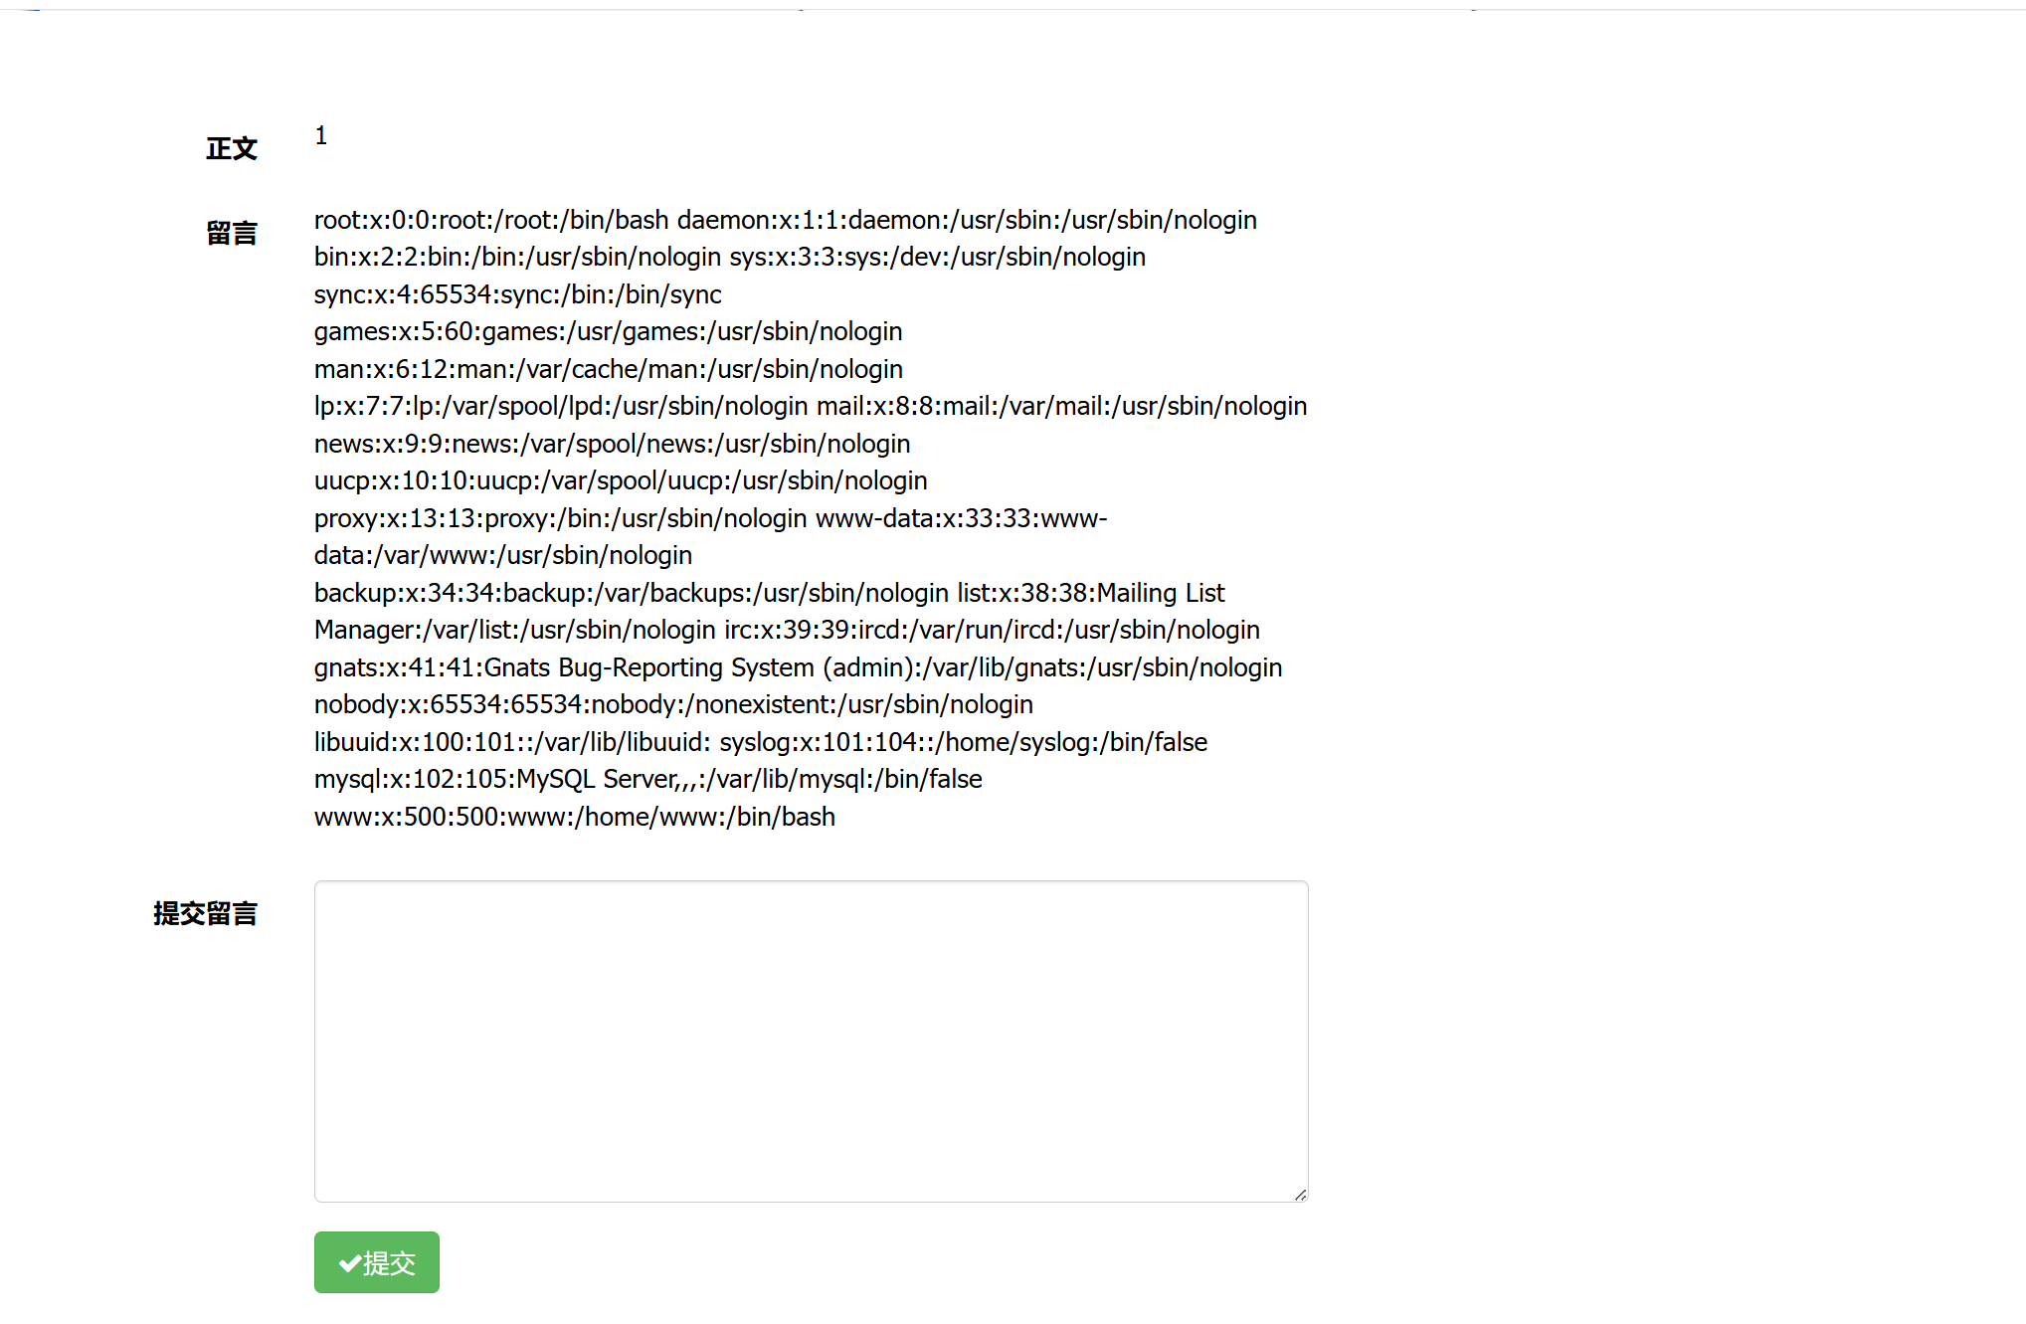Click the text area resize handle corner

tap(1300, 1195)
